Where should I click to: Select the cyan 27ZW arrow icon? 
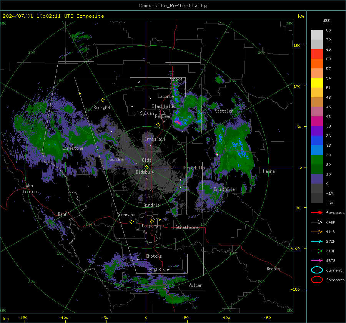[x=317, y=242]
